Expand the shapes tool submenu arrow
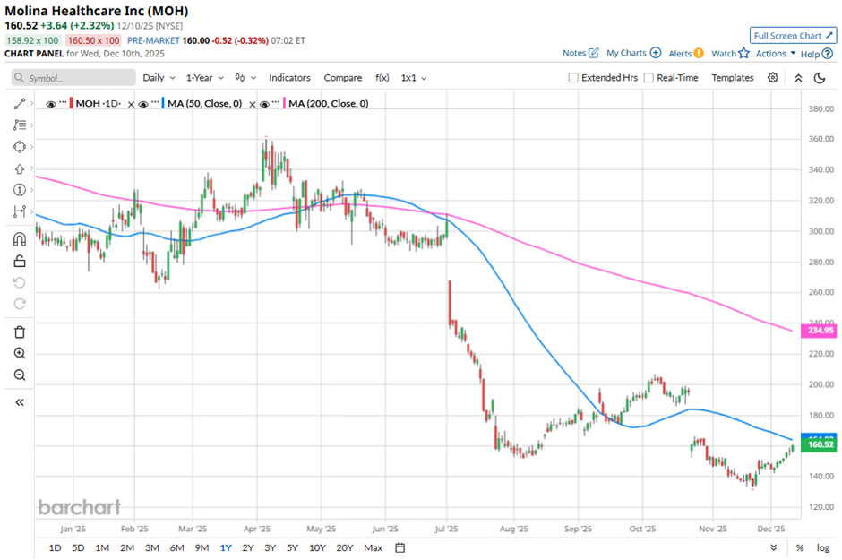Screen dimensions: 842x560 coord(31,147)
